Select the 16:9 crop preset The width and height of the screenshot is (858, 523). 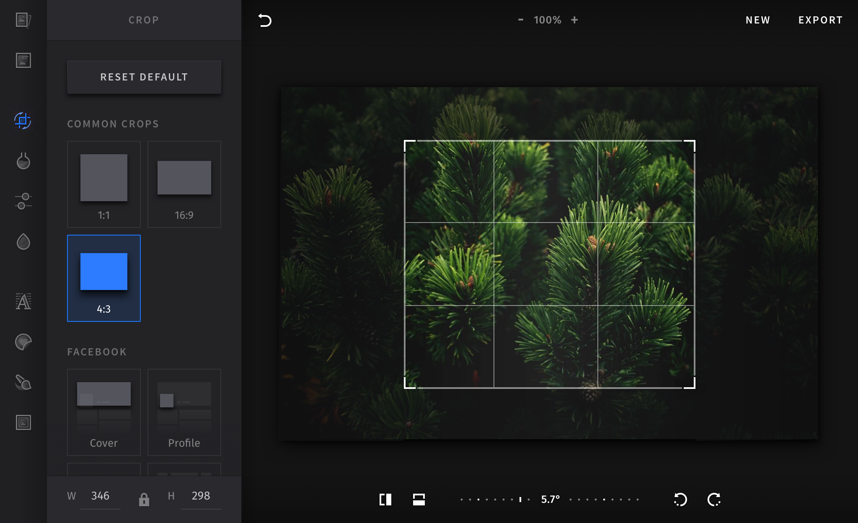[x=184, y=184]
